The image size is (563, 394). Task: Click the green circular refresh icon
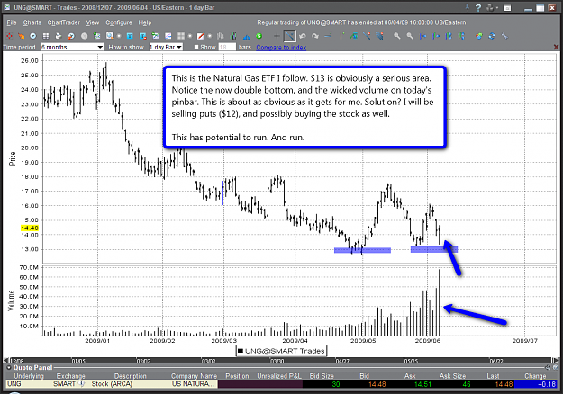click(x=259, y=36)
